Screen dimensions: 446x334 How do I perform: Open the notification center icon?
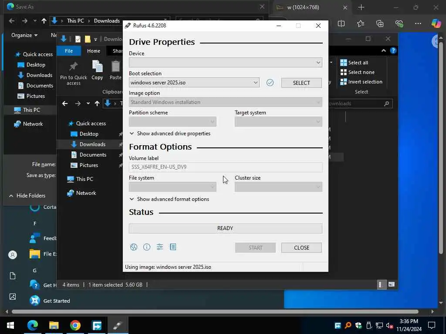click(432, 325)
